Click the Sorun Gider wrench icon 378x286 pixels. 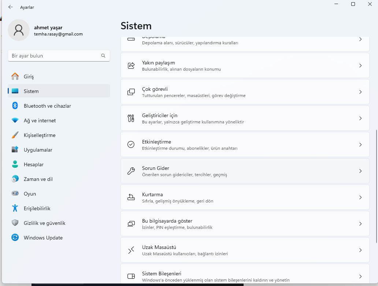(131, 171)
